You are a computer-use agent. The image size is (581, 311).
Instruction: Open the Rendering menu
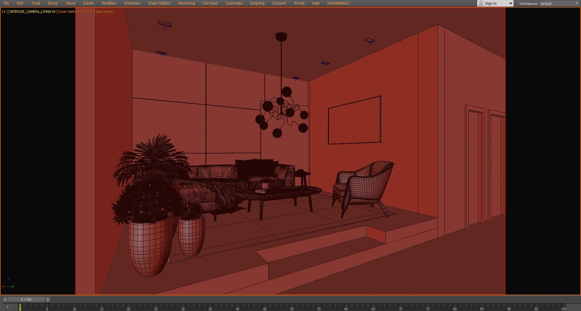[186, 3]
